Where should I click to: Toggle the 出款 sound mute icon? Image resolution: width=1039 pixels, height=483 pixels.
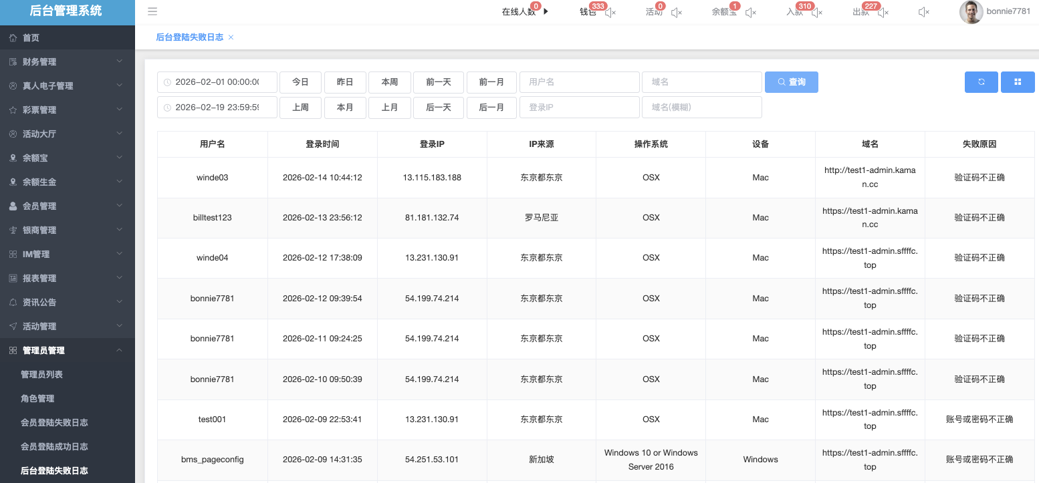(883, 13)
